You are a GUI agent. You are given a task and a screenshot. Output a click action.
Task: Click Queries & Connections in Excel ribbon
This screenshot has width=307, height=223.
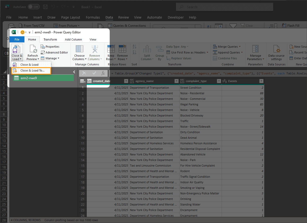pyautogui.click(x=127, y=26)
